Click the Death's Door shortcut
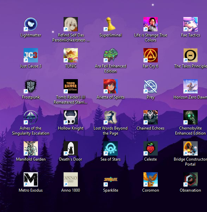Screen dimensions: 207x212 [71, 149]
